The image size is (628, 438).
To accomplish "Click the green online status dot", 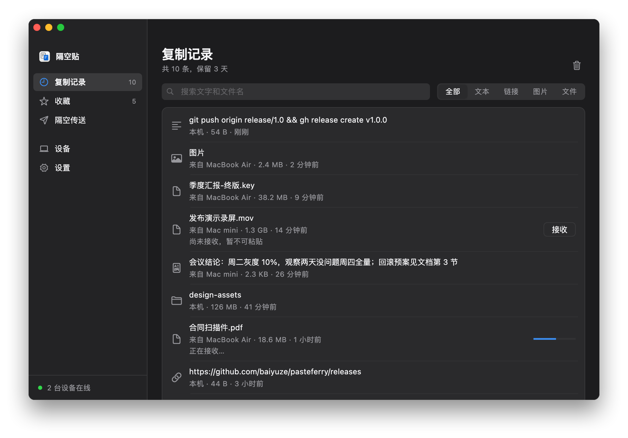I will pyautogui.click(x=40, y=388).
